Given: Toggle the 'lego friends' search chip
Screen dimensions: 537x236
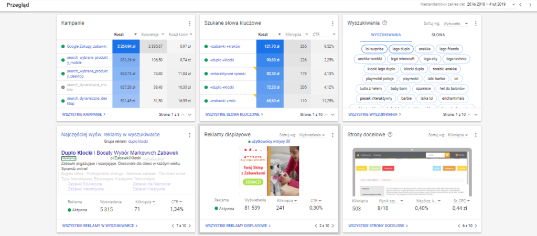Looking at the screenshot, I should point(449,49).
